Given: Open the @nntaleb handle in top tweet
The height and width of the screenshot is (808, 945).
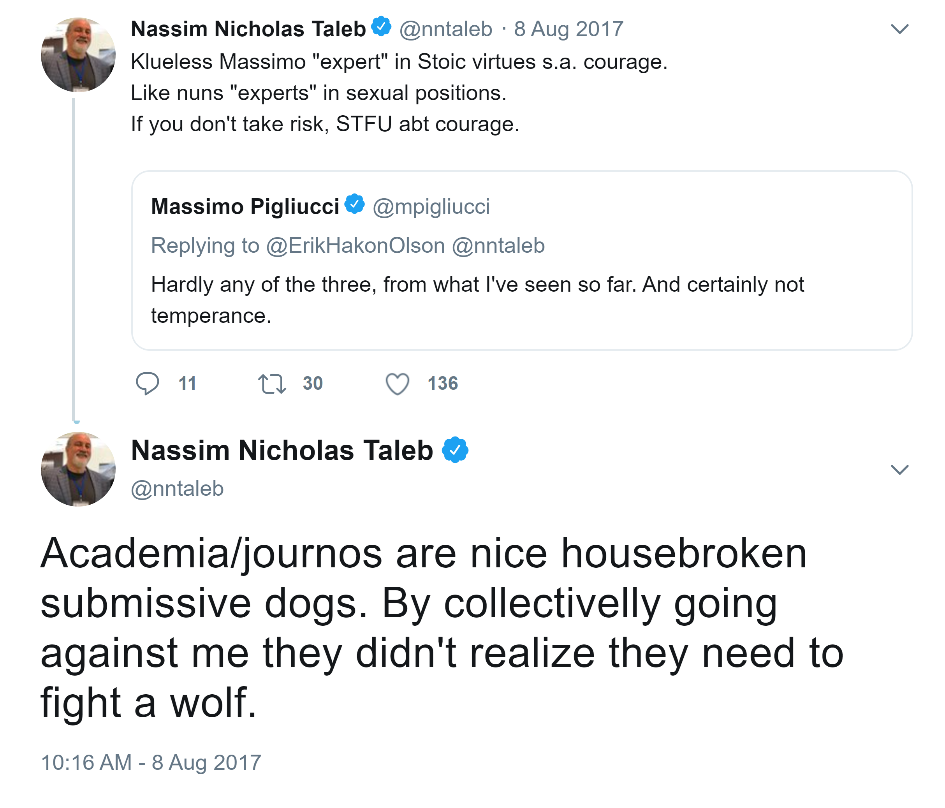Looking at the screenshot, I should pyautogui.click(x=445, y=29).
